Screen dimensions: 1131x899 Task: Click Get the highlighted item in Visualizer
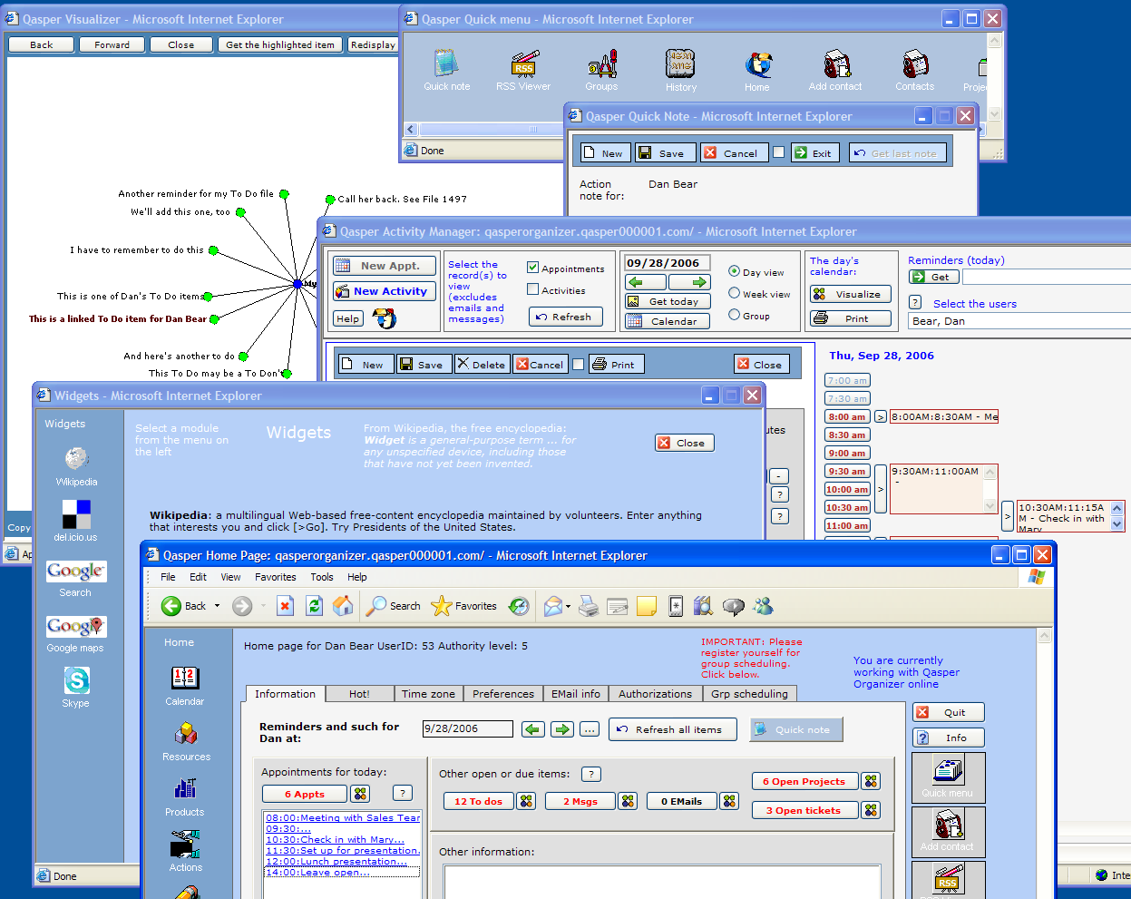[x=279, y=44]
